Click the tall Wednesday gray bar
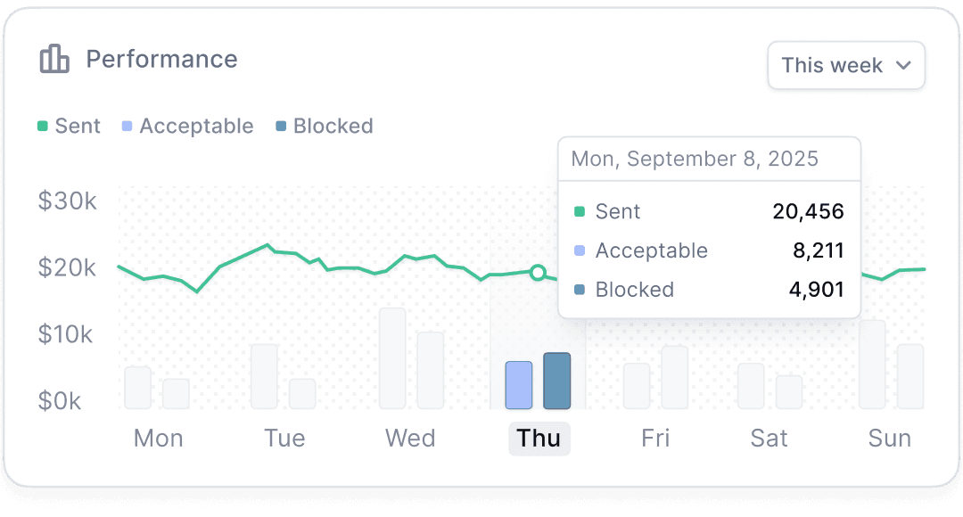The height and width of the screenshot is (517, 963). coord(392,358)
